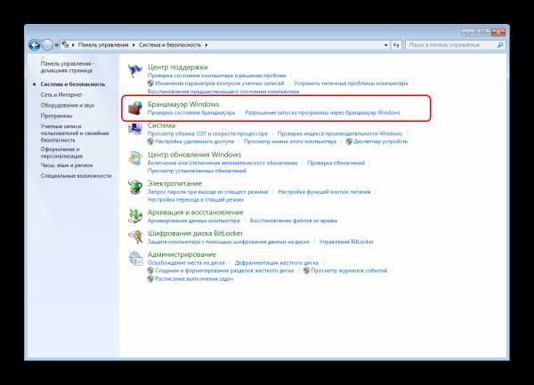Click 'Восстановление предшествующего состояния компьютера' link
The width and height of the screenshot is (534, 385).
(x=223, y=92)
